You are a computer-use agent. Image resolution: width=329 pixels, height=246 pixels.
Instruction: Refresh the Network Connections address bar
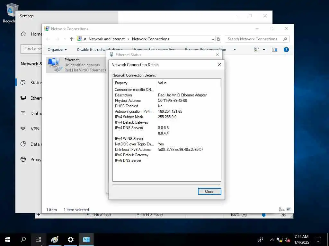click(x=218, y=39)
